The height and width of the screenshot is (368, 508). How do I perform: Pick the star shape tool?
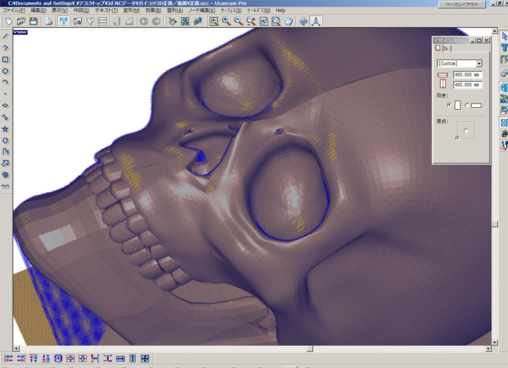(6, 128)
